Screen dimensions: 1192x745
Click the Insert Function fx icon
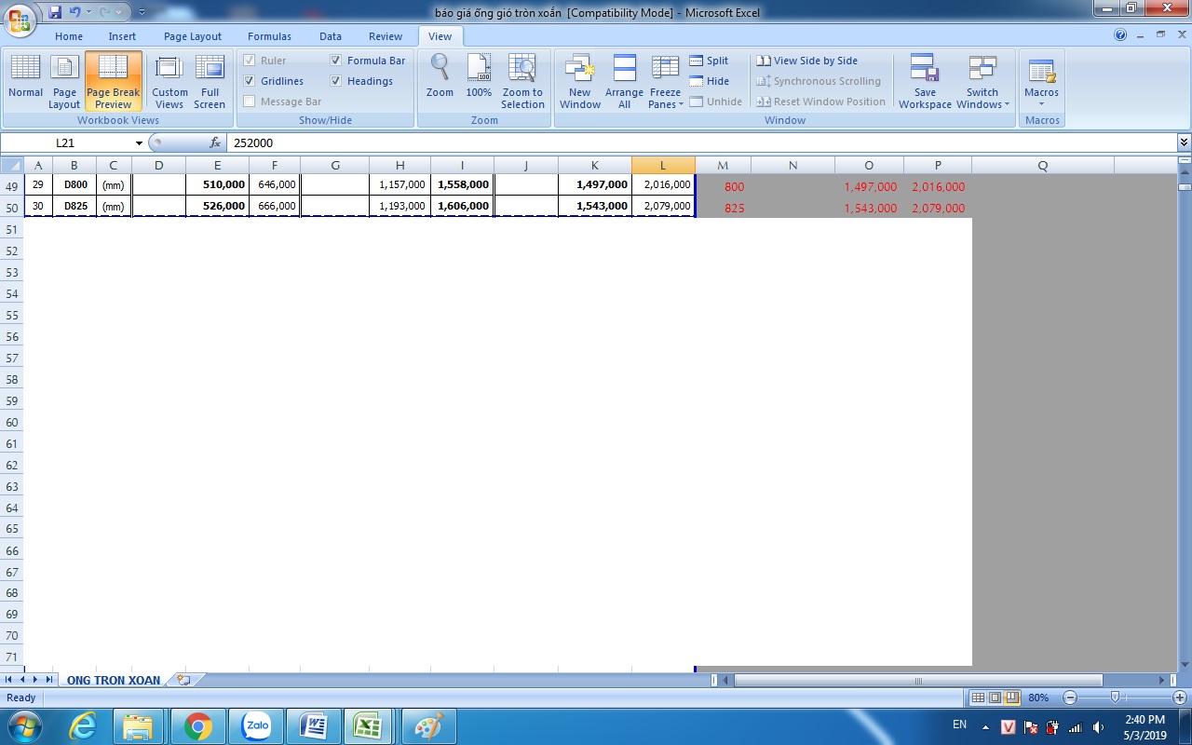215,142
